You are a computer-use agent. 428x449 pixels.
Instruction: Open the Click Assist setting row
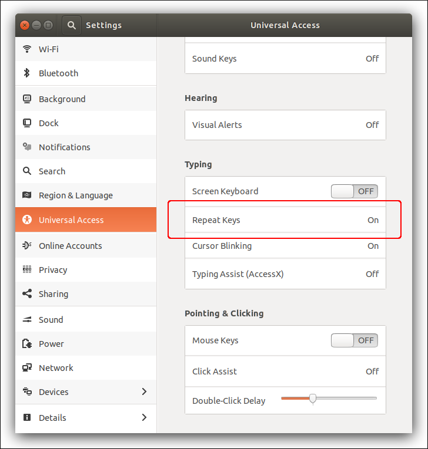[x=285, y=371]
